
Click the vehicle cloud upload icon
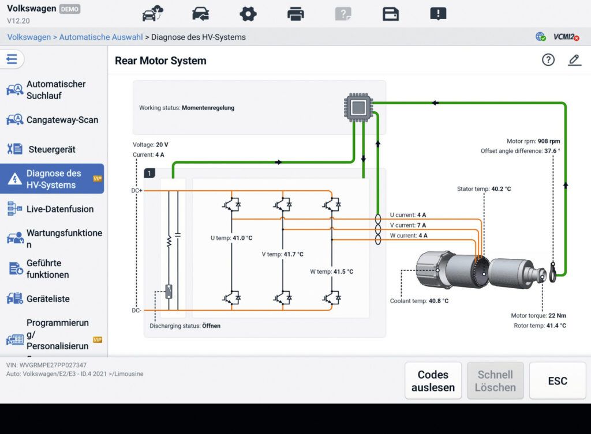[x=152, y=13]
